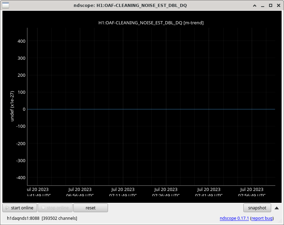Screen dimensions: 284x225
Task: Click the 400 tick on the y-axis
Action: 21,41
